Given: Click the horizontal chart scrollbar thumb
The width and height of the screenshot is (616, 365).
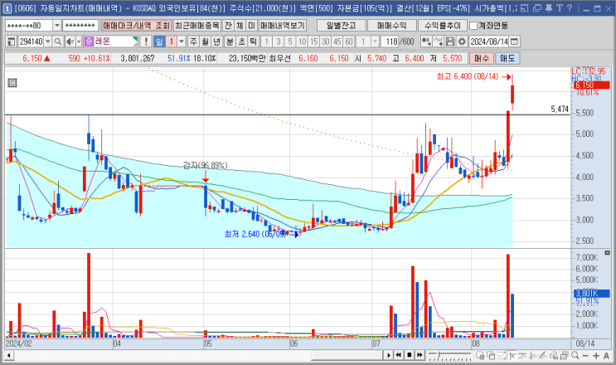Looking at the screenshot, I should [347, 355].
